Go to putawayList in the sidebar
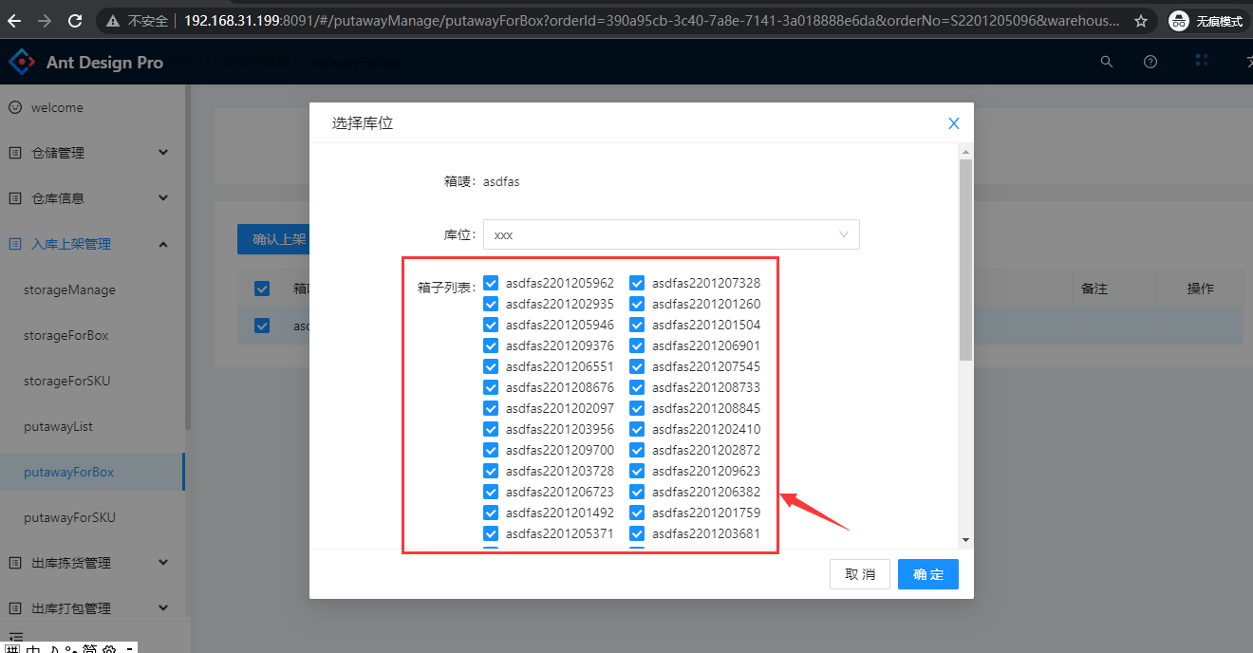1253x653 pixels. click(x=58, y=426)
